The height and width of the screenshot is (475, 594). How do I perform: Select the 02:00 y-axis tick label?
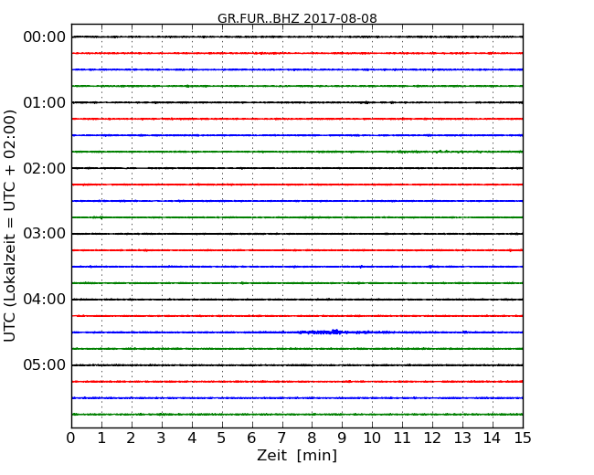tap(45, 168)
